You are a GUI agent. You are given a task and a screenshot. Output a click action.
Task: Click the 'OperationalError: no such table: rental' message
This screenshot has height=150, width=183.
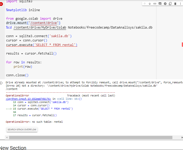coord(34,122)
